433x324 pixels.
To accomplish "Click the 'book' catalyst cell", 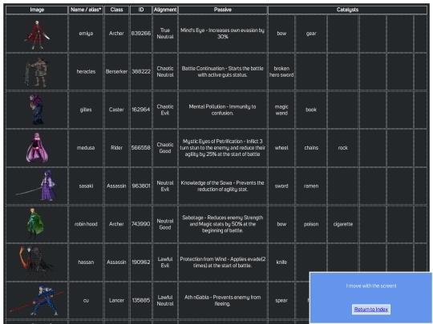I will (x=311, y=110).
